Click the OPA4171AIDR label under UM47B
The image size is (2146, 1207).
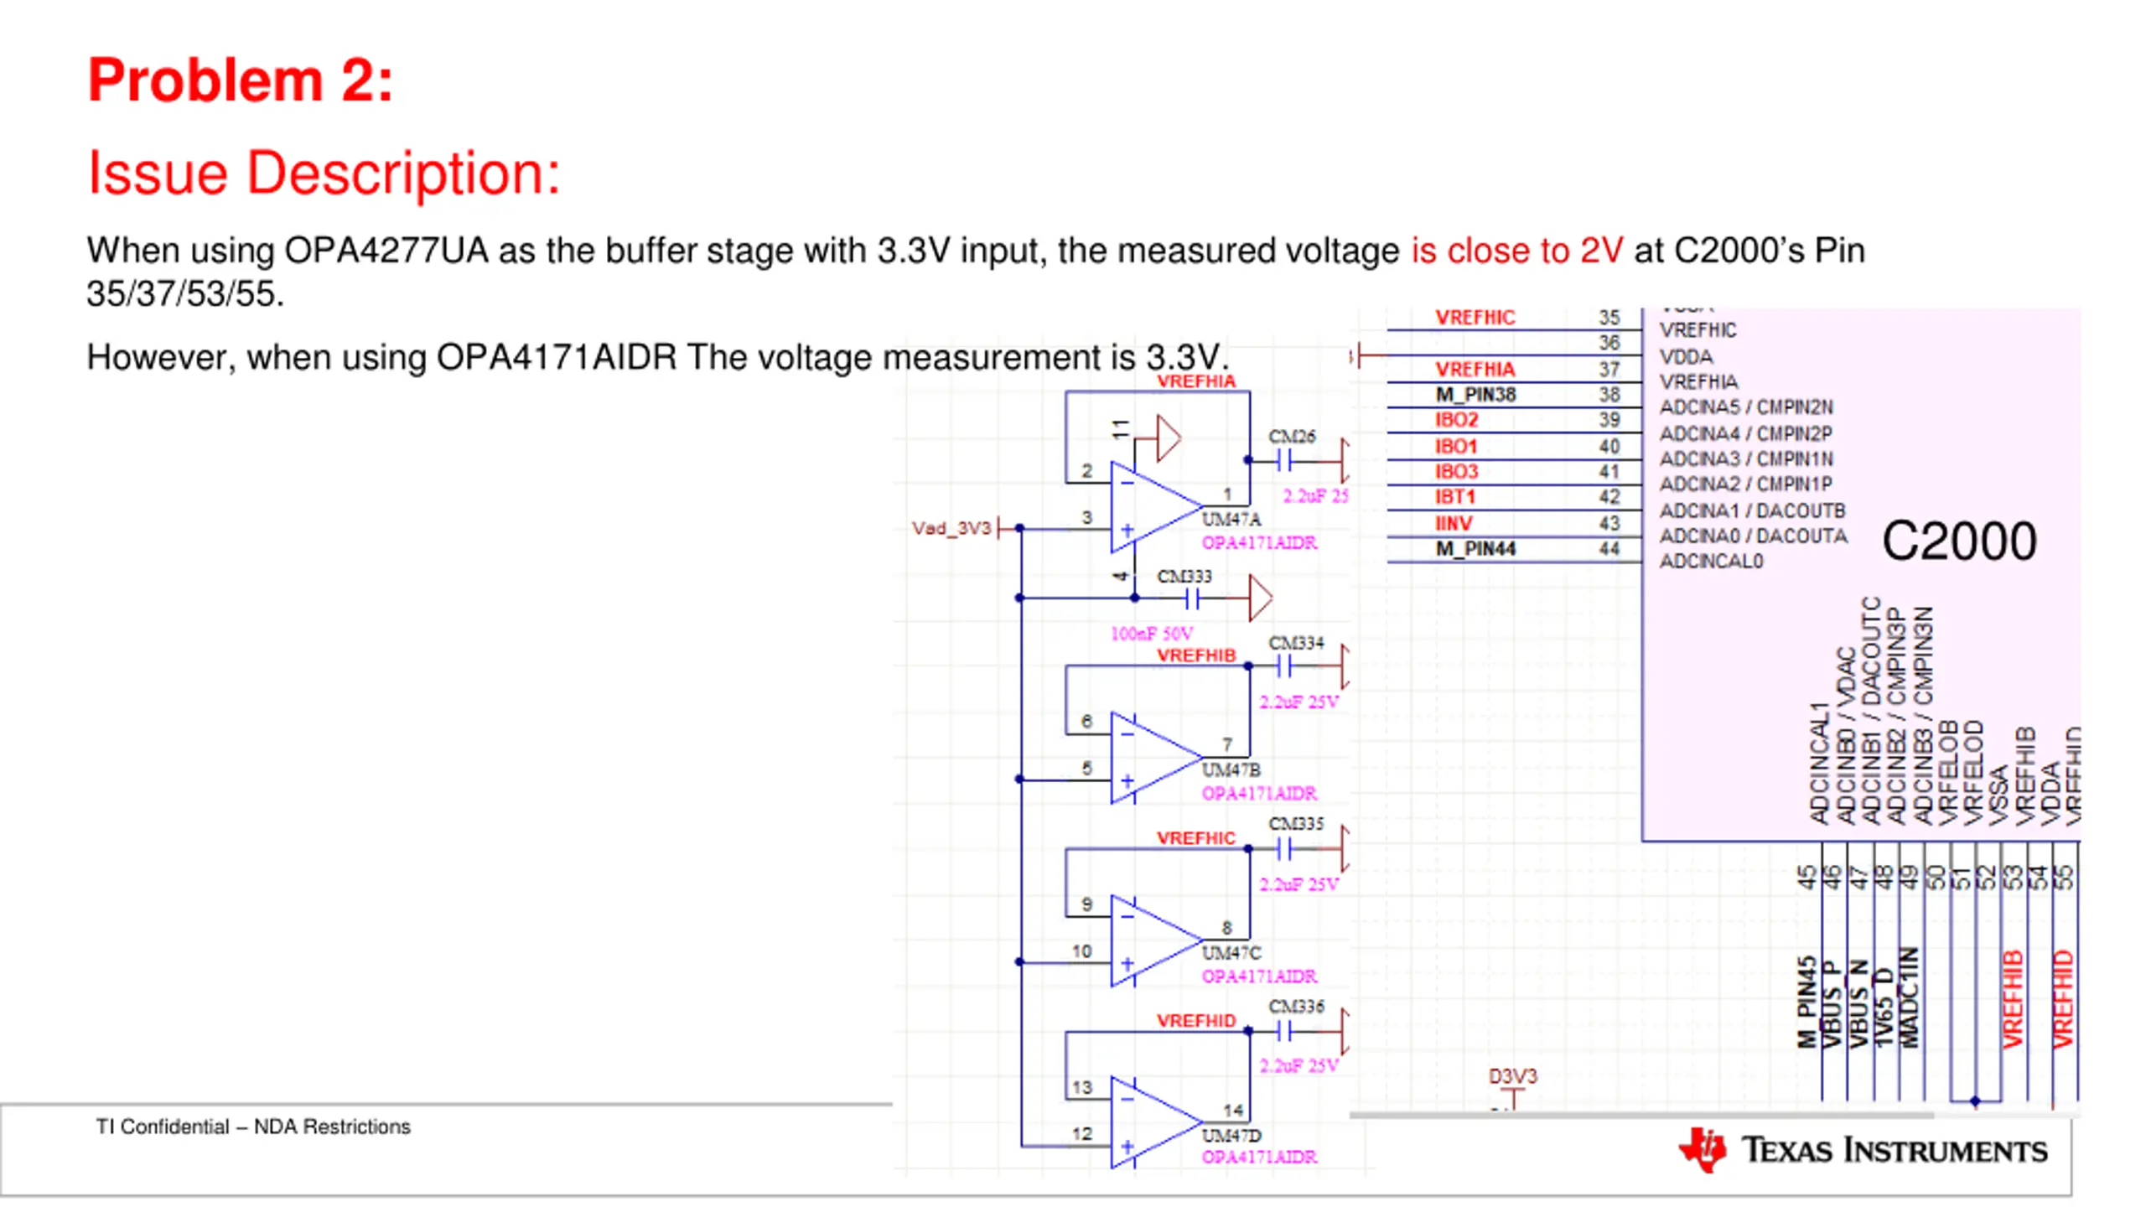1259,793
